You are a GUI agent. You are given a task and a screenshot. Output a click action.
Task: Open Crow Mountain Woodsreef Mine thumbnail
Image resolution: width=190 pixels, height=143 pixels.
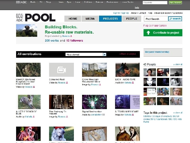point(94,70)
